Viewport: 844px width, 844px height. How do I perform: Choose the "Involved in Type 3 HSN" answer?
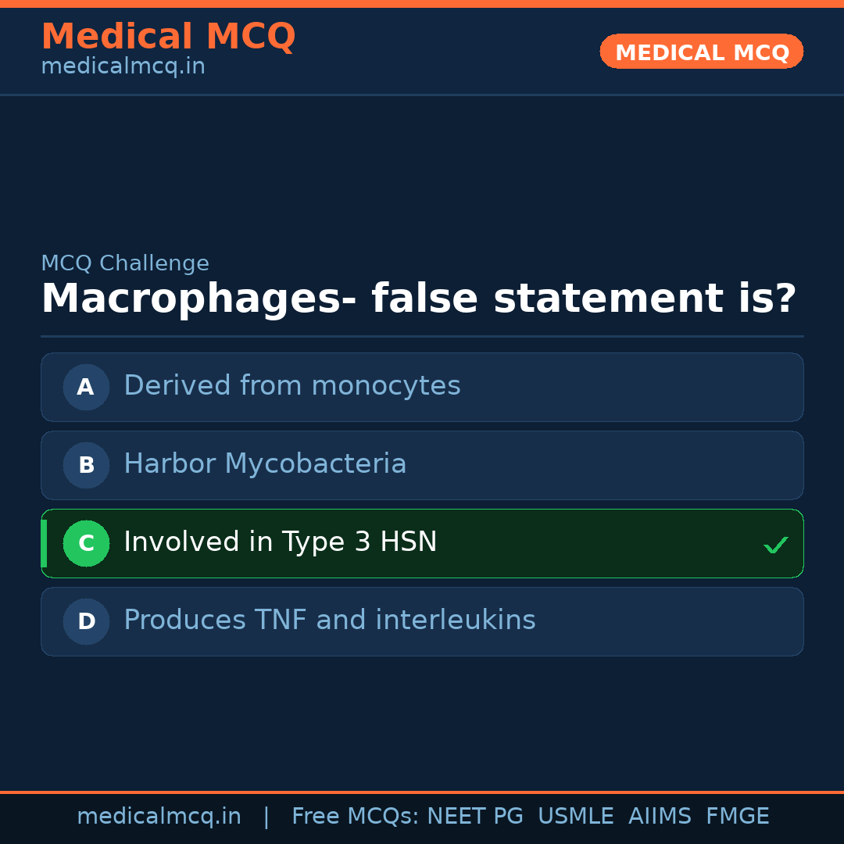point(280,542)
